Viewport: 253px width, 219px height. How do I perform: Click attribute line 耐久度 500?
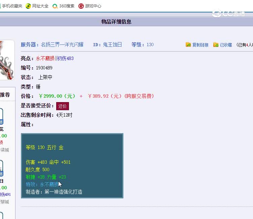pyautogui.click(x=37, y=169)
